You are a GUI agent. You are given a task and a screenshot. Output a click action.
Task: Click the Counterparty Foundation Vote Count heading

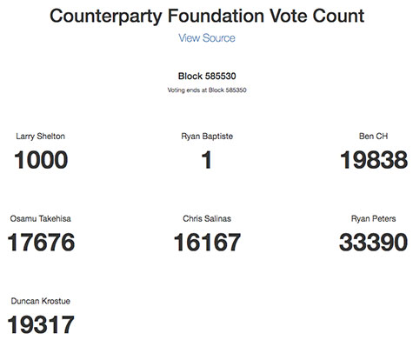(x=207, y=16)
